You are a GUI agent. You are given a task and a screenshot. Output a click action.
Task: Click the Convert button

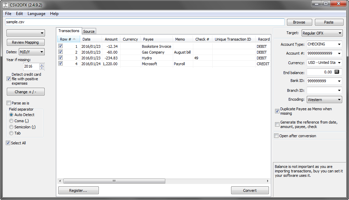[x=250, y=190]
